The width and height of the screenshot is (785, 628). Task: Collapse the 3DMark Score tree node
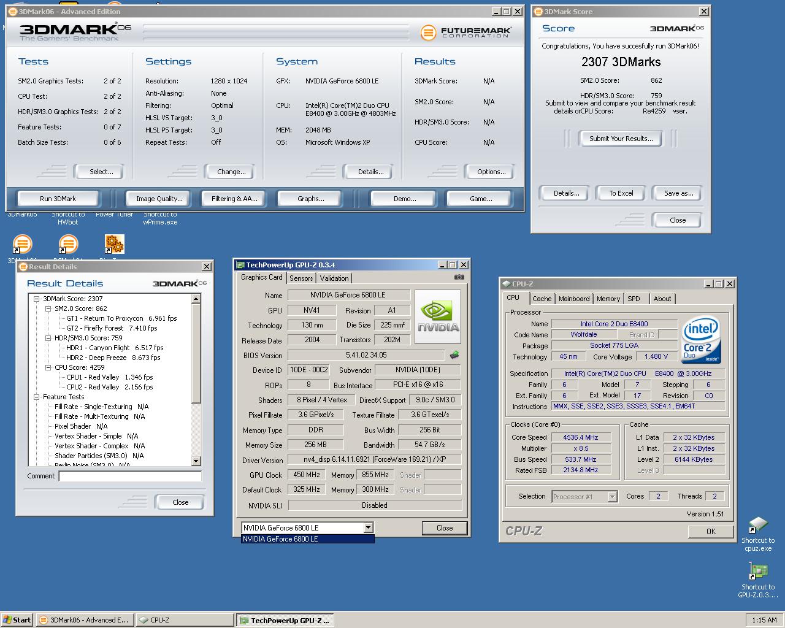[x=36, y=299]
